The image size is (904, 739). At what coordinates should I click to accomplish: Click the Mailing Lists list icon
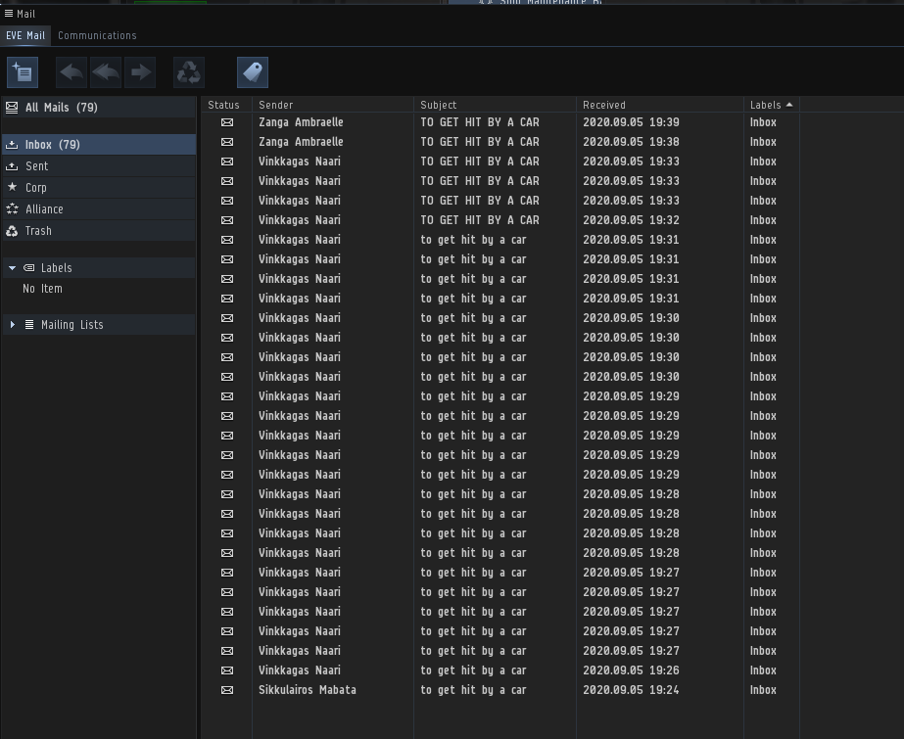(x=29, y=324)
